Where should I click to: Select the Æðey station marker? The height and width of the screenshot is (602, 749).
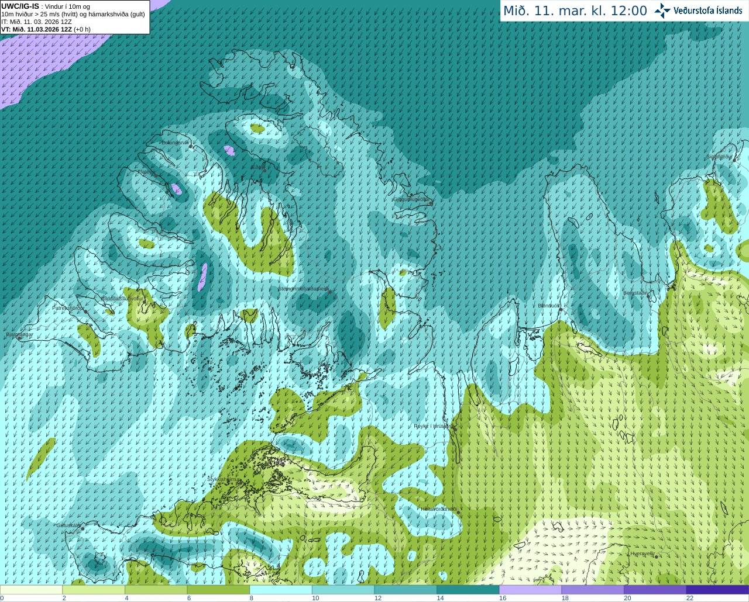click(264, 171)
